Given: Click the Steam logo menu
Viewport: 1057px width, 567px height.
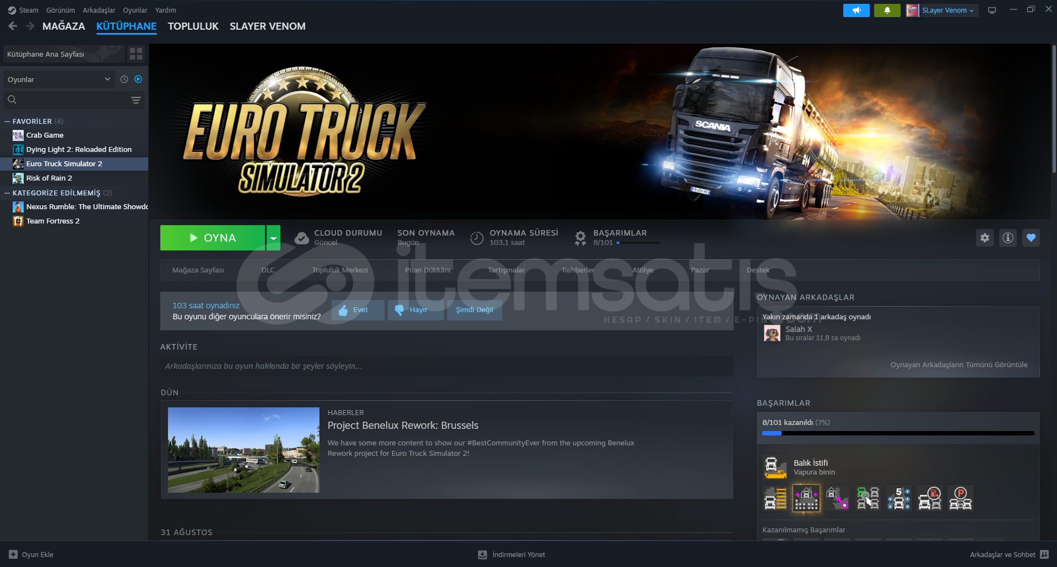Looking at the screenshot, I should 12,10.
